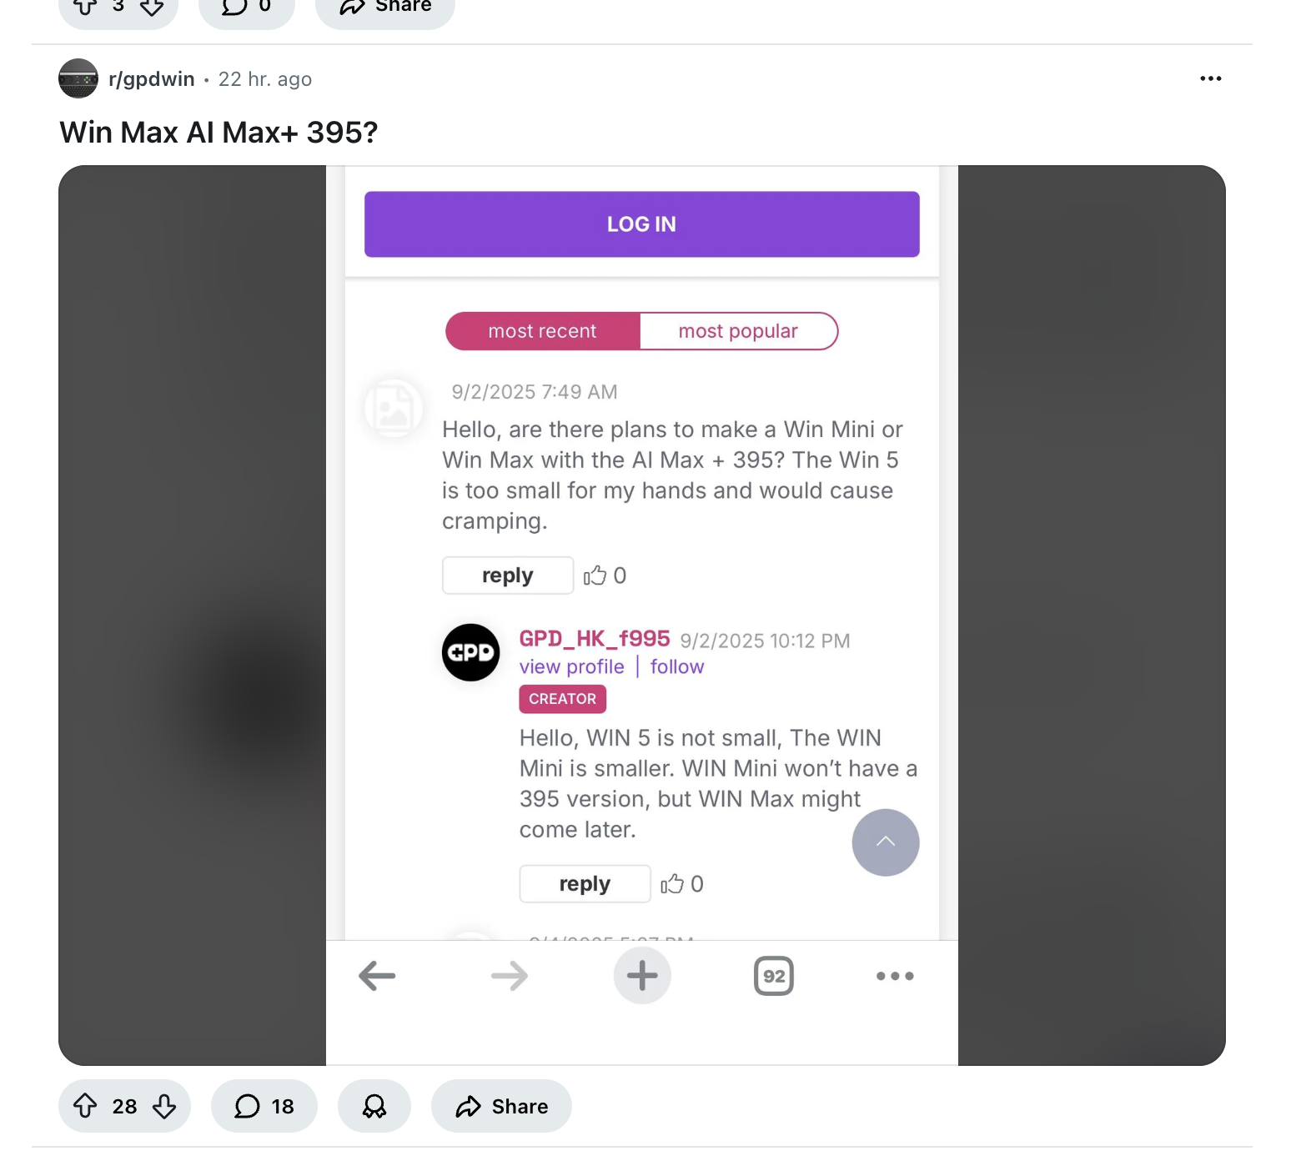Open the post's three-dot options menu
1306x1161 pixels.
[x=1210, y=78]
